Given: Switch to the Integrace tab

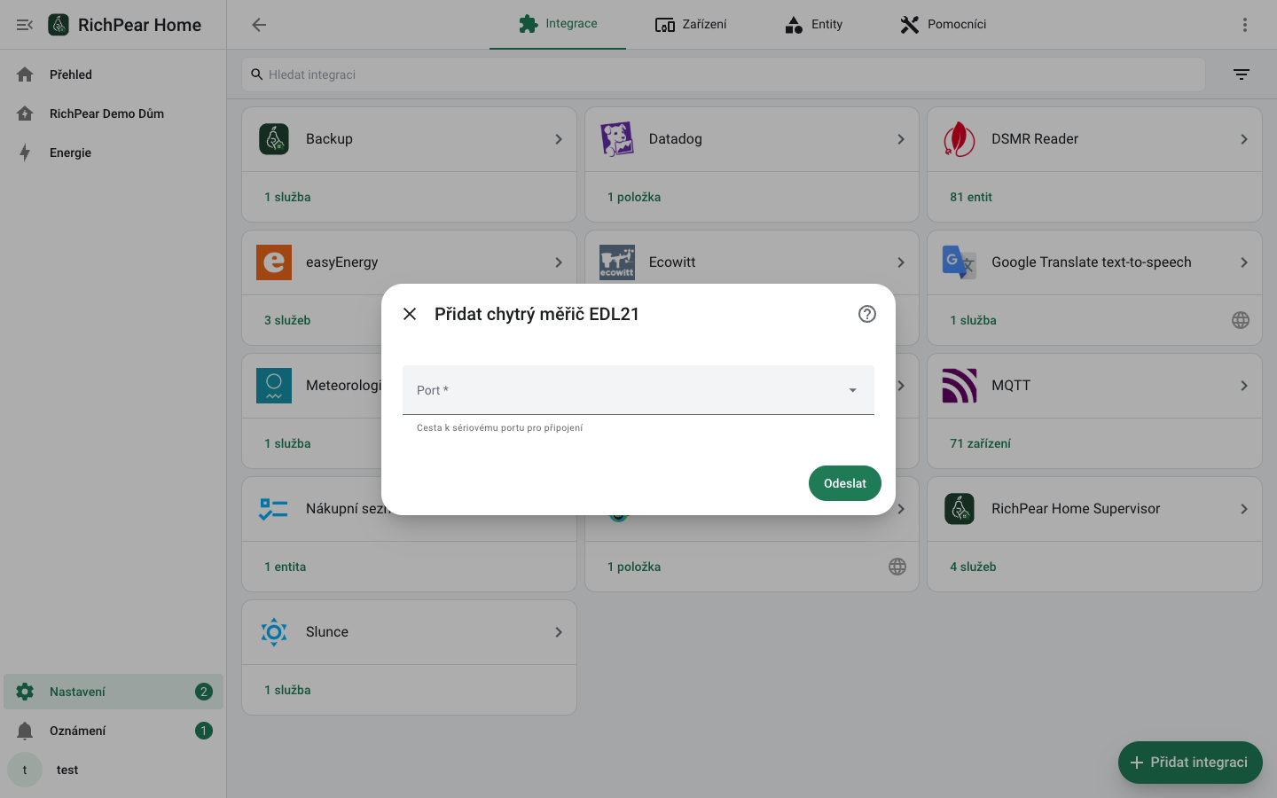Looking at the screenshot, I should coord(558,24).
